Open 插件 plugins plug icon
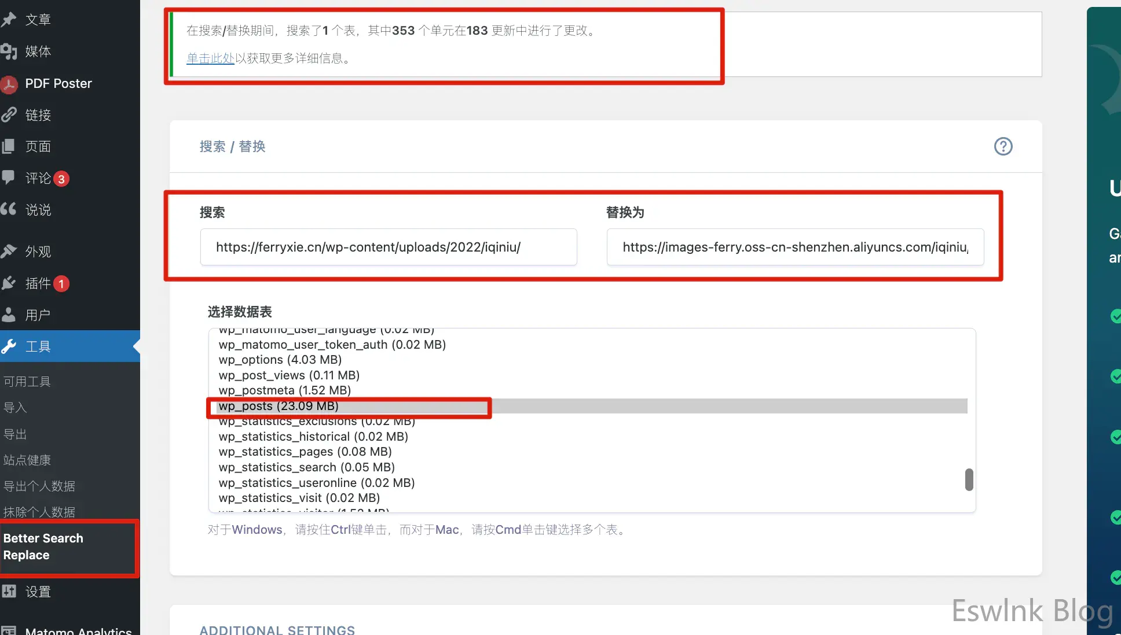 (x=8, y=283)
